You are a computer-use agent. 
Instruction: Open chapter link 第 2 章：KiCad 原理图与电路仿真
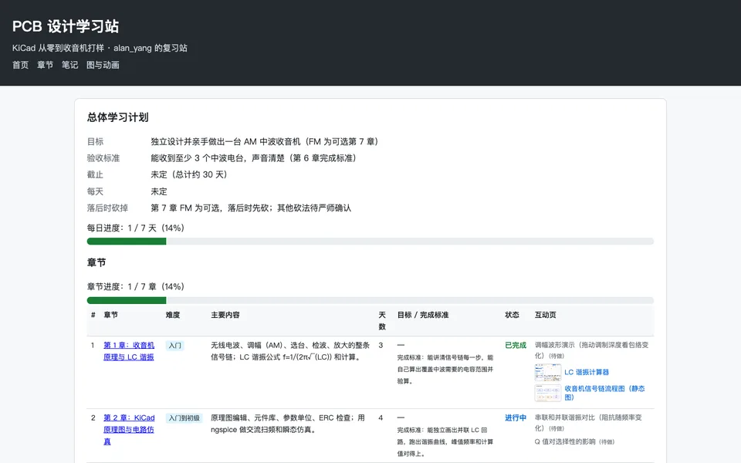point(129,430)
